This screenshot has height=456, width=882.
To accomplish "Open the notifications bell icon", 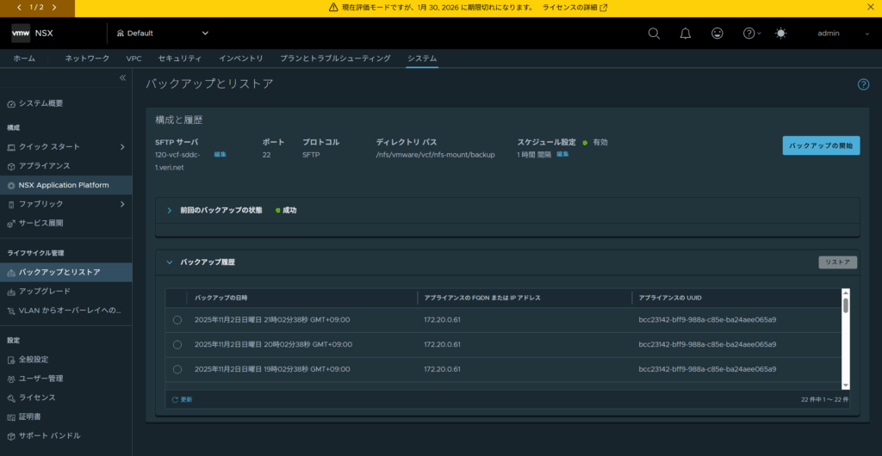I will (686, 34).
